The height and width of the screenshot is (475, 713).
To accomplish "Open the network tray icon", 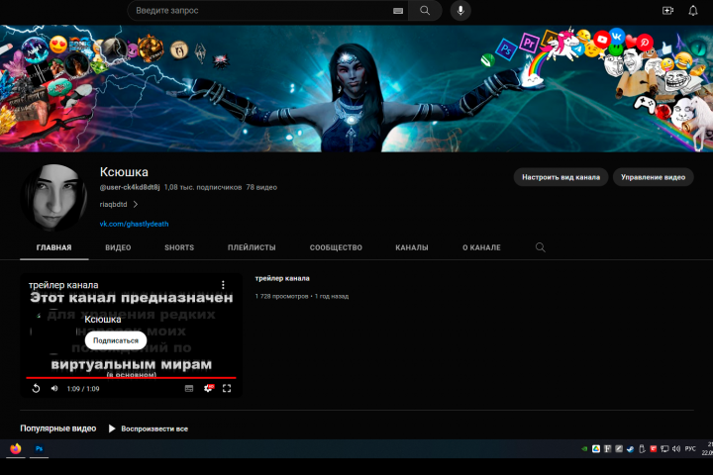I will 664,449.
